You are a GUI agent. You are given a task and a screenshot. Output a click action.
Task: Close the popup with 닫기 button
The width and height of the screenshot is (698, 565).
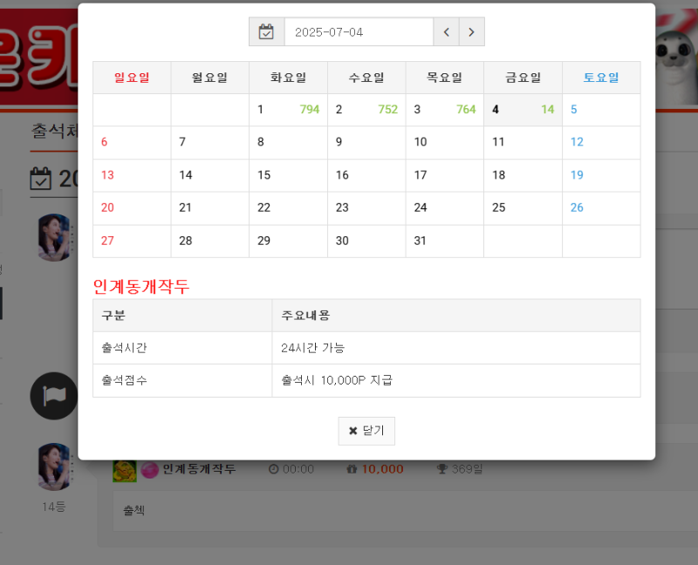[x=366, y=431]
